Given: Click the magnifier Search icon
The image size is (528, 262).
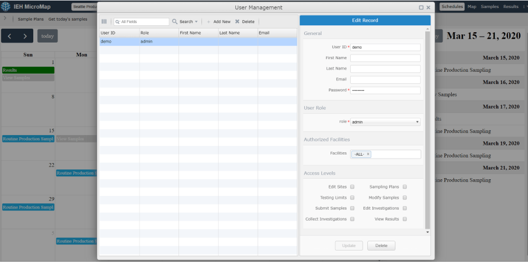Looking at the screenshot, I should pos(175,22).
